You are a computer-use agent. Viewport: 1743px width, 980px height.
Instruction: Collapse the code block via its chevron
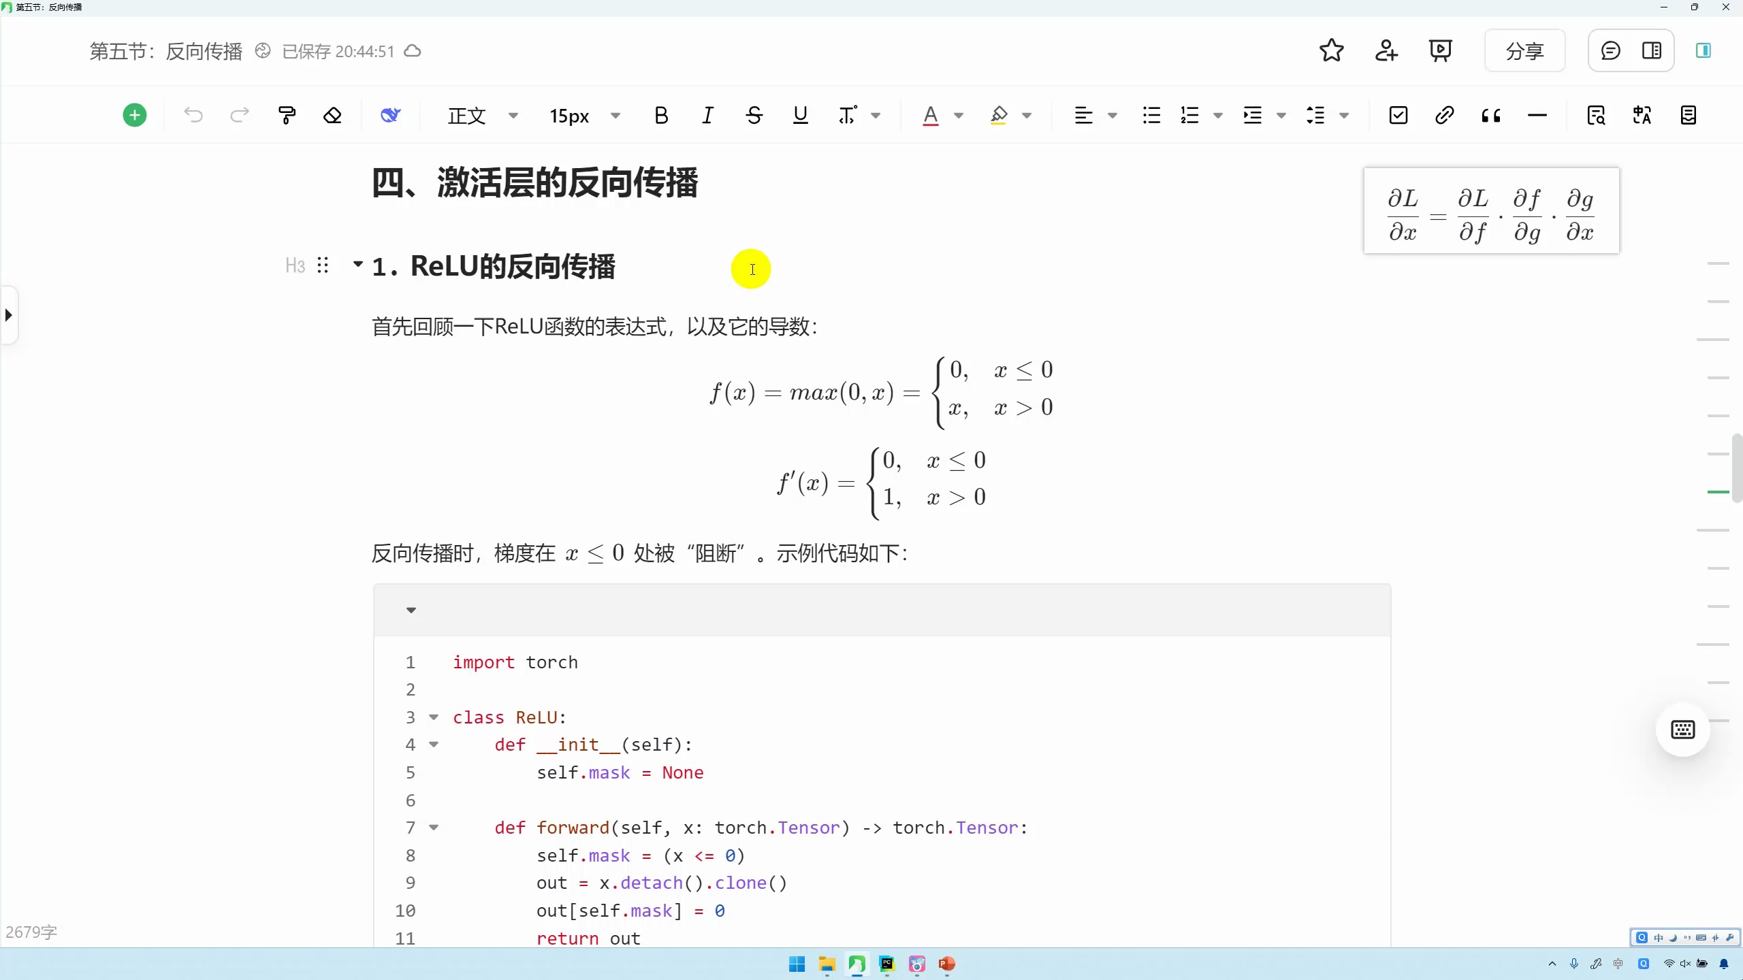coord(411,610)
